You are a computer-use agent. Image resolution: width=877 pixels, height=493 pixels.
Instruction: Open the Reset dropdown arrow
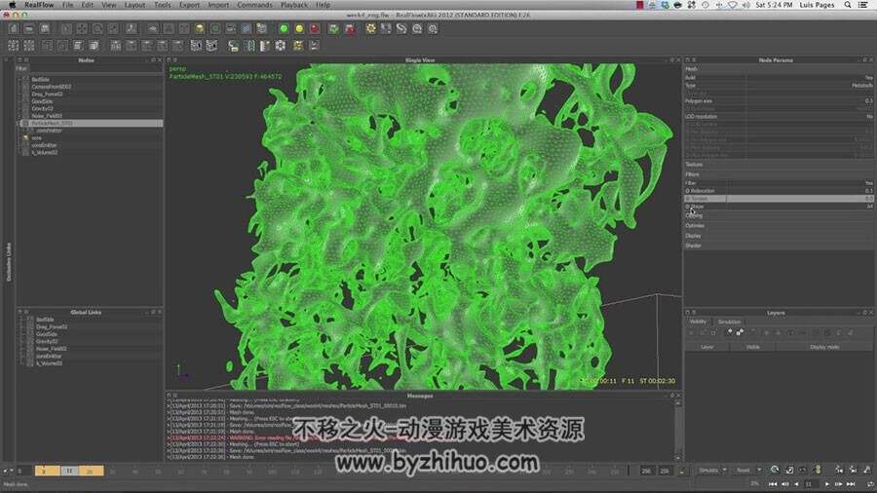(x=759, y=470)
